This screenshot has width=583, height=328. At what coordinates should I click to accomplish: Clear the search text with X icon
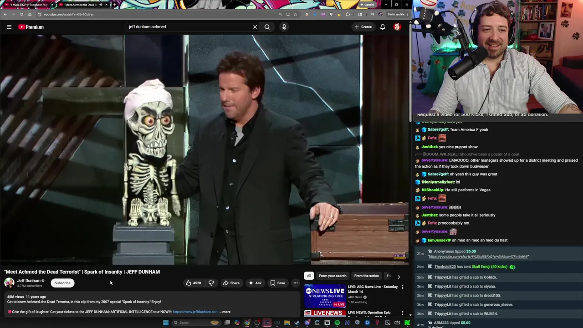[255, 27]
